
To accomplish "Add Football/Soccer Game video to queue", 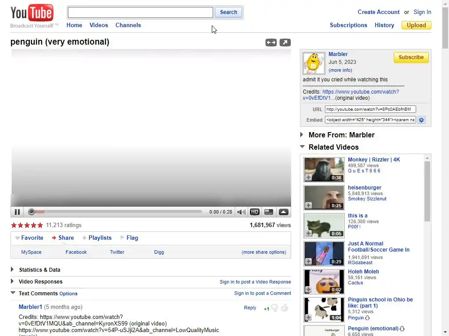I will click(x=308, y=262).
